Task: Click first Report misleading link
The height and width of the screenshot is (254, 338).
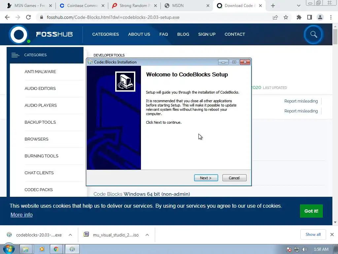Action: [x=301, y=101]
